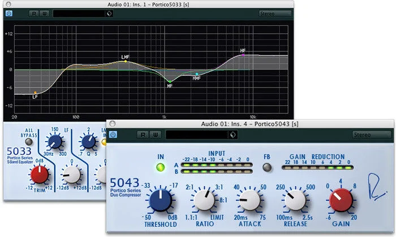This screenshot has height=237, width=396.
Task: Select the HMF band point on EQ graph
Action: tap(197, 74)
